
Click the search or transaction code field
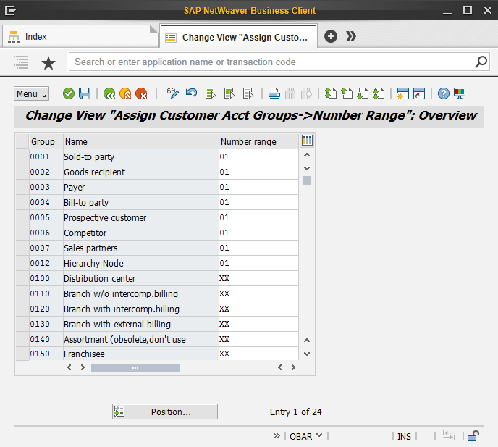(273, 62)
